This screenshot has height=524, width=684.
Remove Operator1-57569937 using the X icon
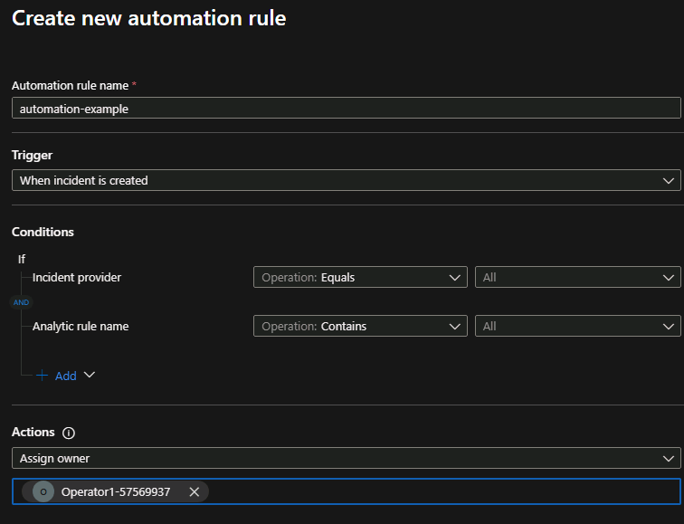(195, 492)
